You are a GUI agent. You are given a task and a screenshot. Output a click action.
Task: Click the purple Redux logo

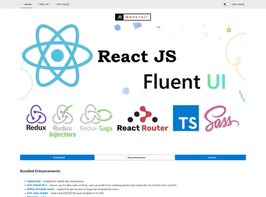tap(36, 118)
